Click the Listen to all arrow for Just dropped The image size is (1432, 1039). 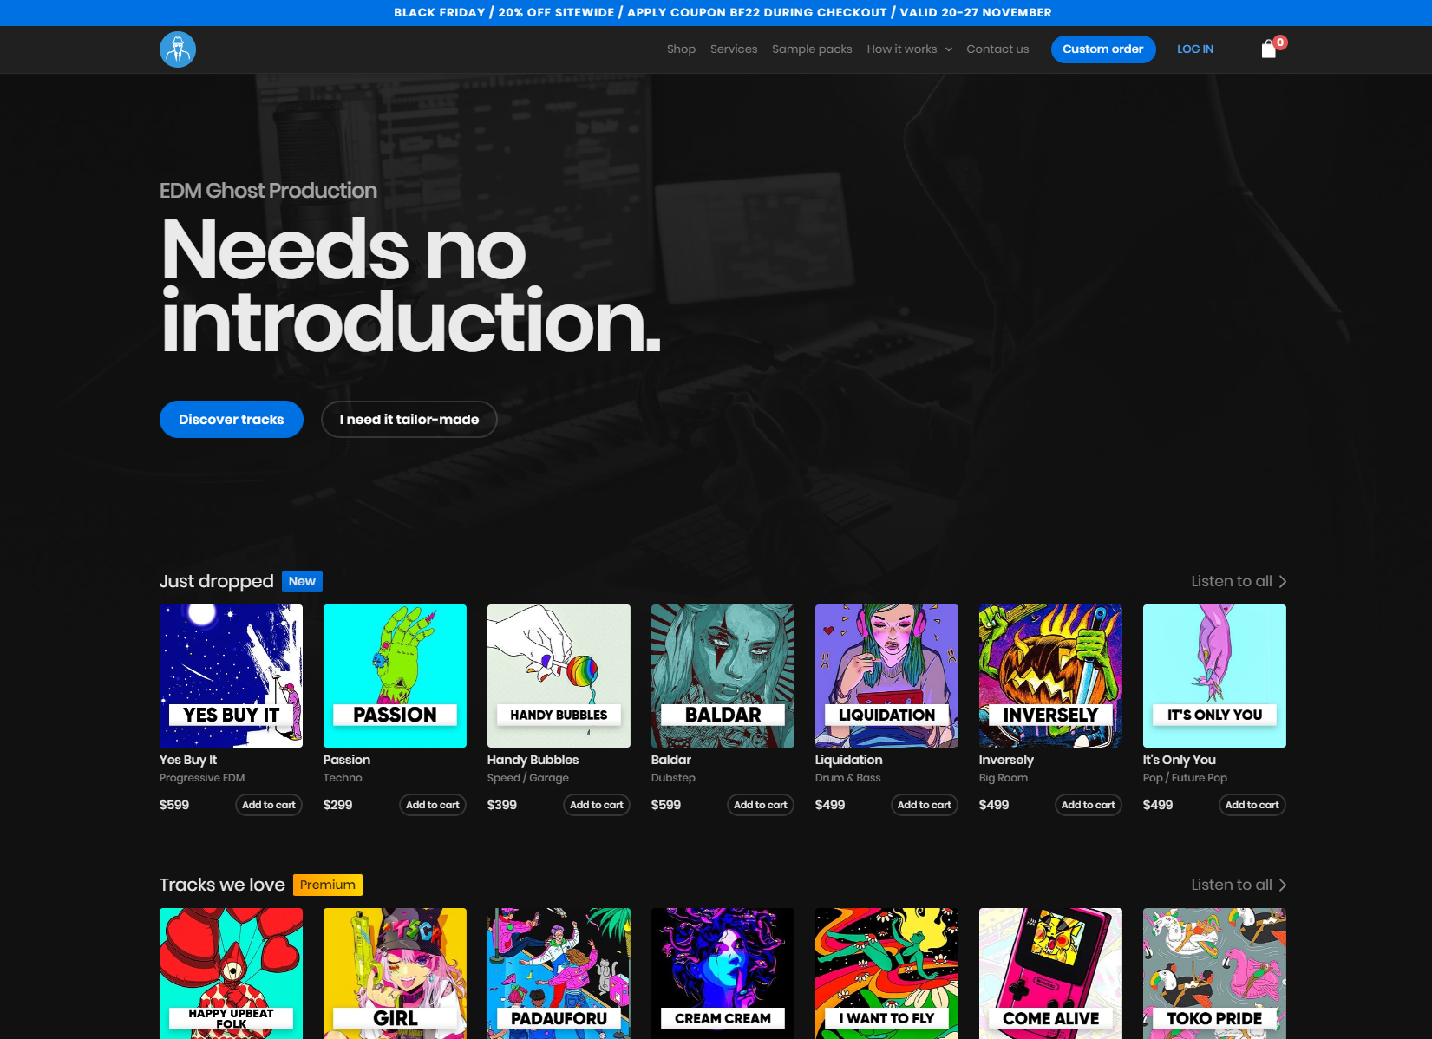point(1283,581)
